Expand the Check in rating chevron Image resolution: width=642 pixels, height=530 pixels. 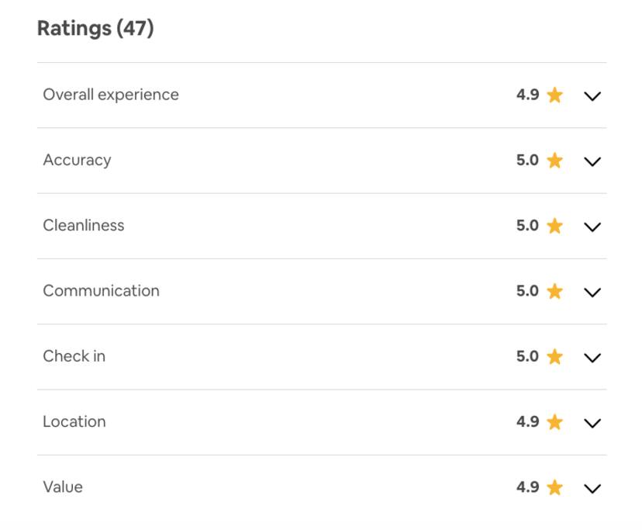(x=592, y=358)
